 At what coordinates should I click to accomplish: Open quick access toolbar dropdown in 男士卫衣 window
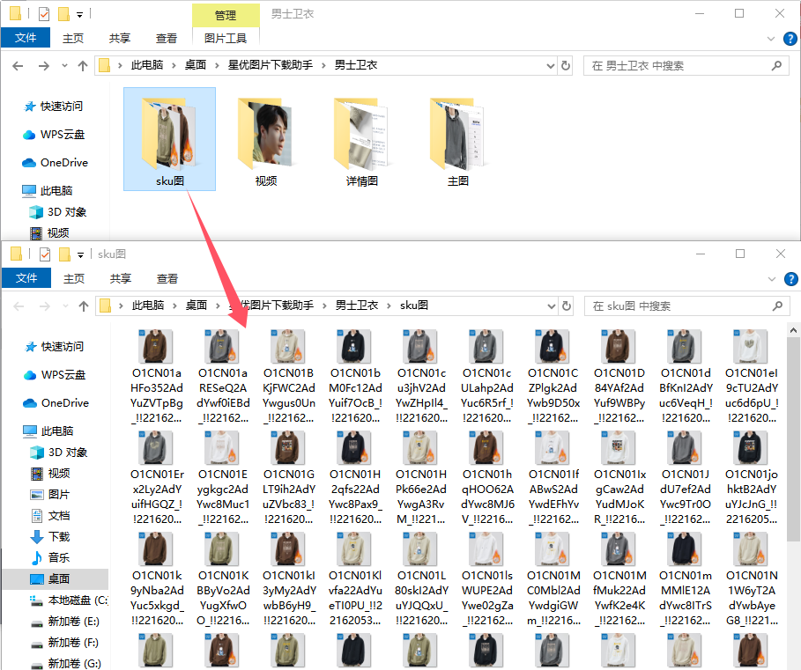coord(79,15)
